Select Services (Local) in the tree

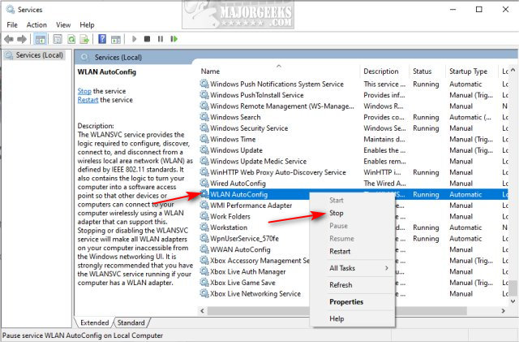click(x=39, y=55)
